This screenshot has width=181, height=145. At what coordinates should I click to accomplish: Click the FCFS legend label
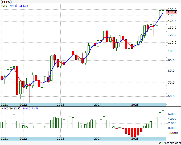click(x=4, y=6)
